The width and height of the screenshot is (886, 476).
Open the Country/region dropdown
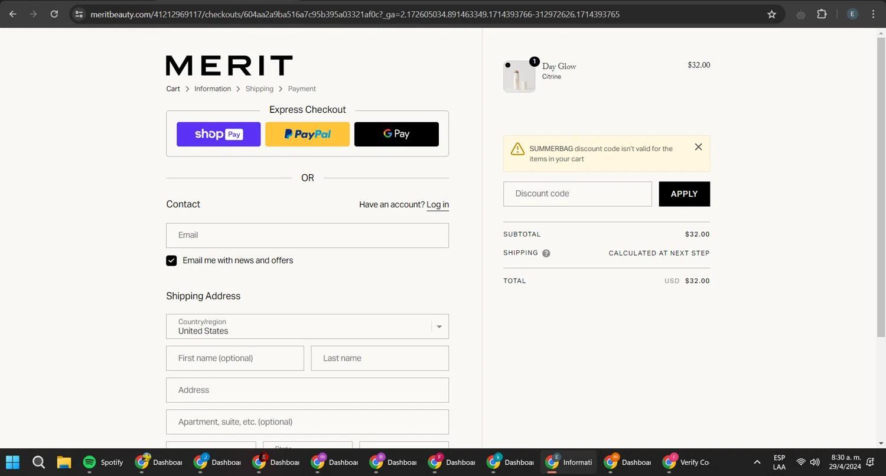point(307,327)
